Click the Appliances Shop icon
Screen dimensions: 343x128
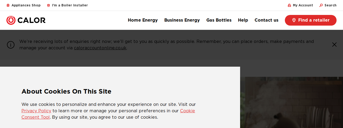point(8,5)
